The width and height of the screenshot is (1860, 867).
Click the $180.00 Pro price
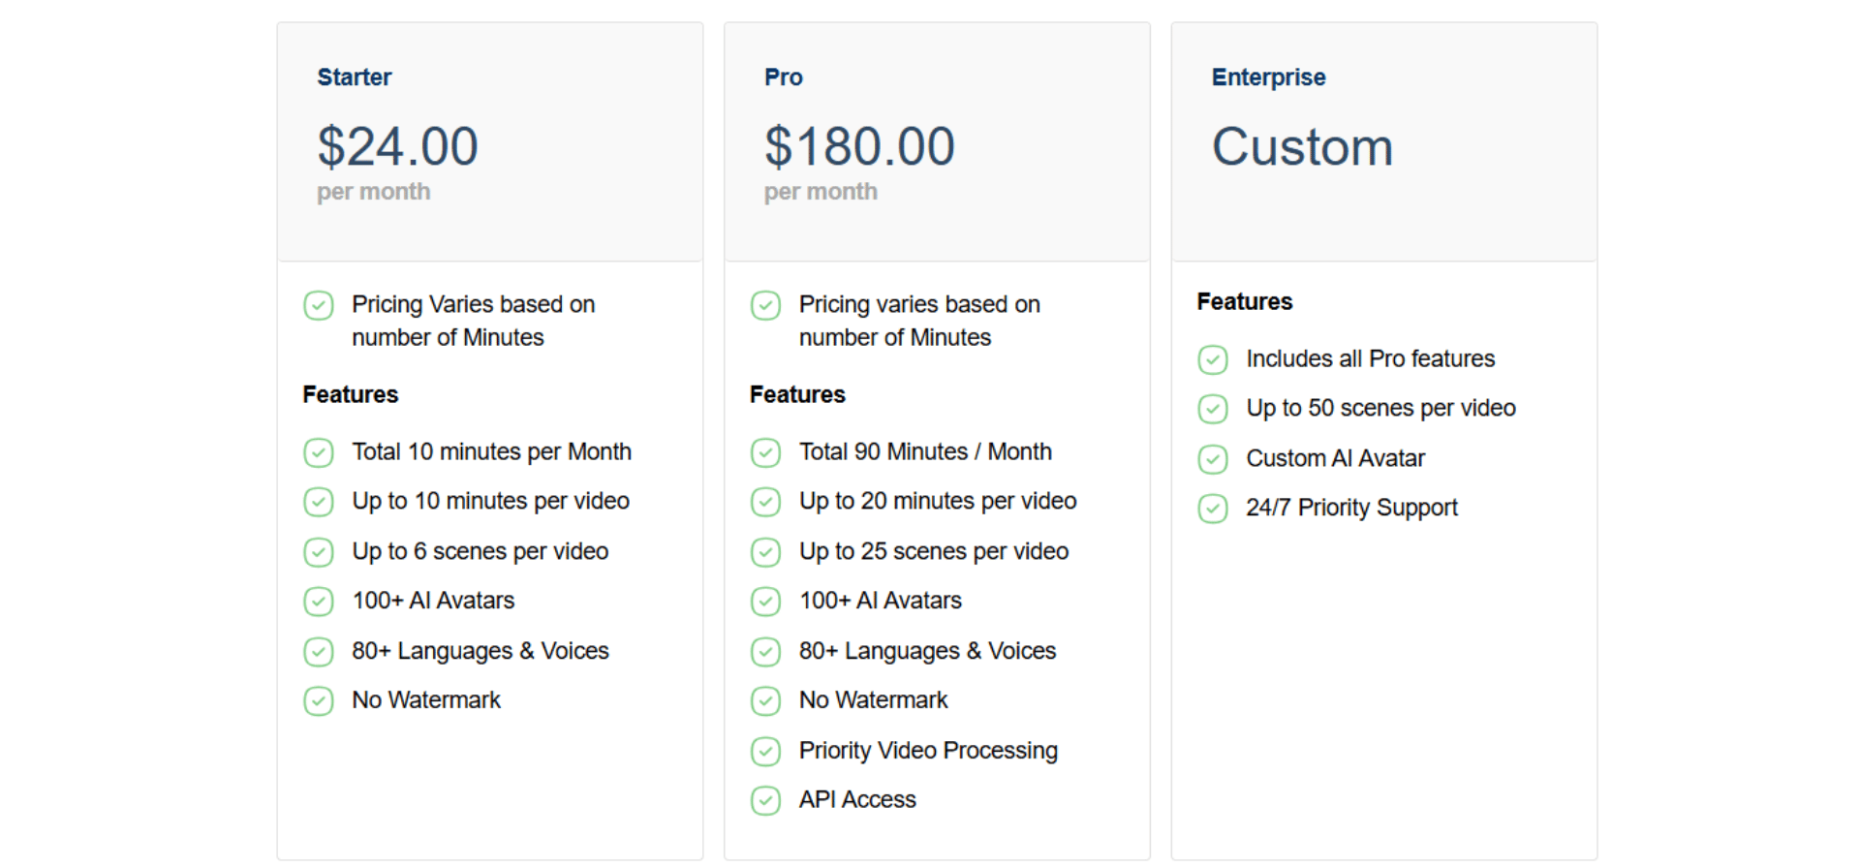859,147
